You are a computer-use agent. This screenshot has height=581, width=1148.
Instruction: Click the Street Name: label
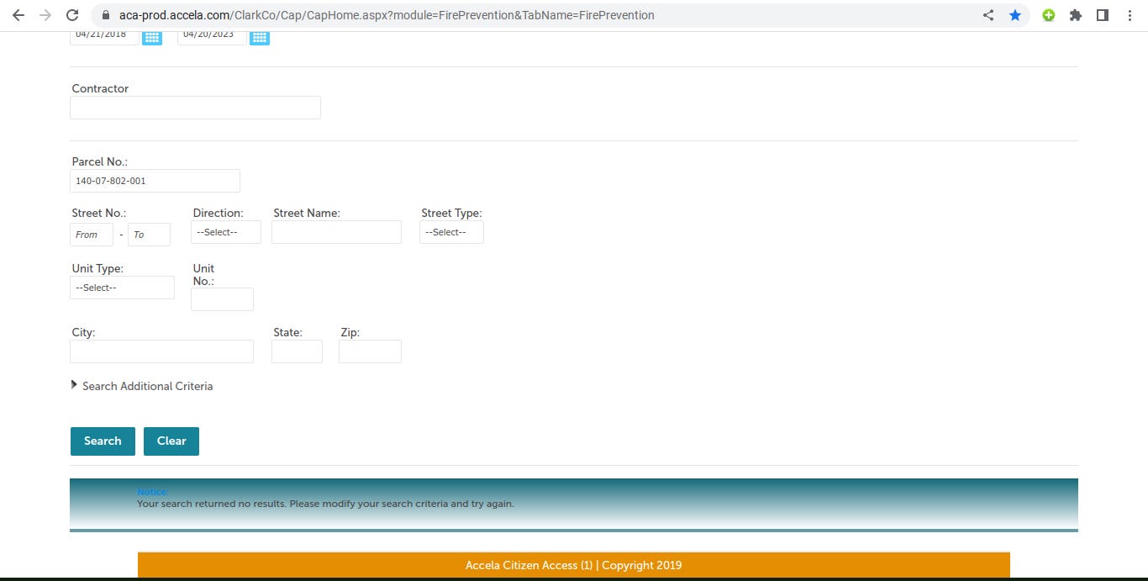pyautogui.click(x=307, y=213)
